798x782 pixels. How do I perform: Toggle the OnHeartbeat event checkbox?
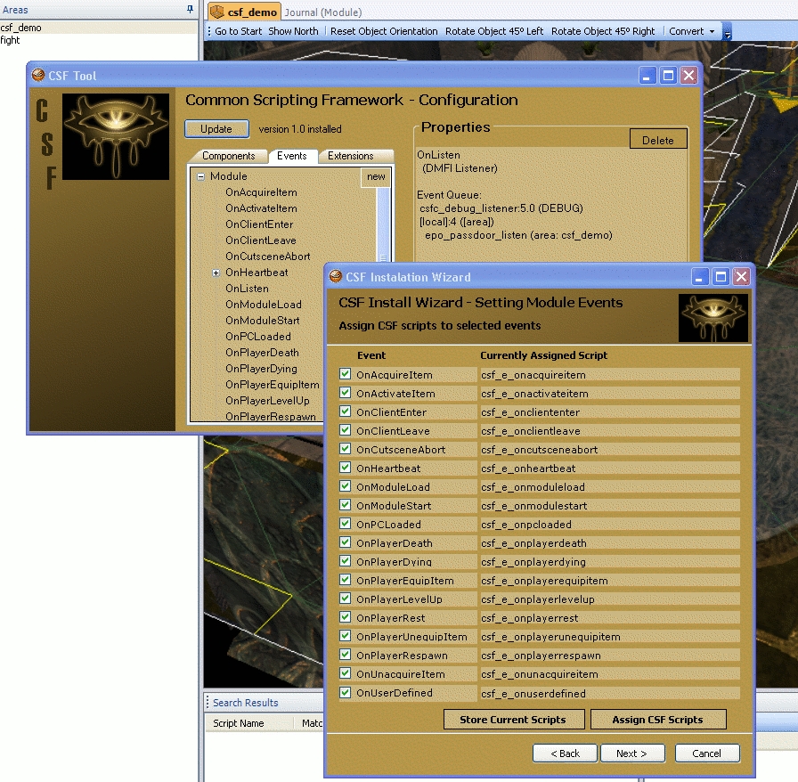coord(346,468)
